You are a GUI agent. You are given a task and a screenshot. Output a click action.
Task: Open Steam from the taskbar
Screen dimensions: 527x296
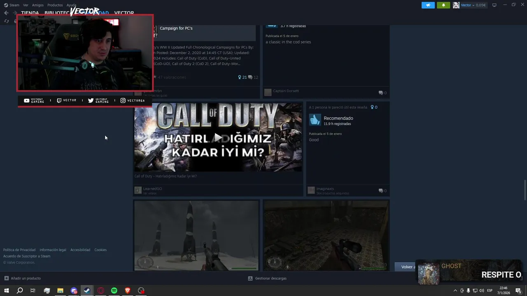87,291
